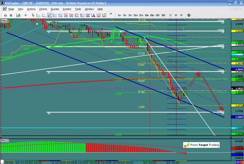Select the Weekly W timeframe button
The height and width of the screenshot is (164, 244).
pyautogui.click(x=176, y=15)
